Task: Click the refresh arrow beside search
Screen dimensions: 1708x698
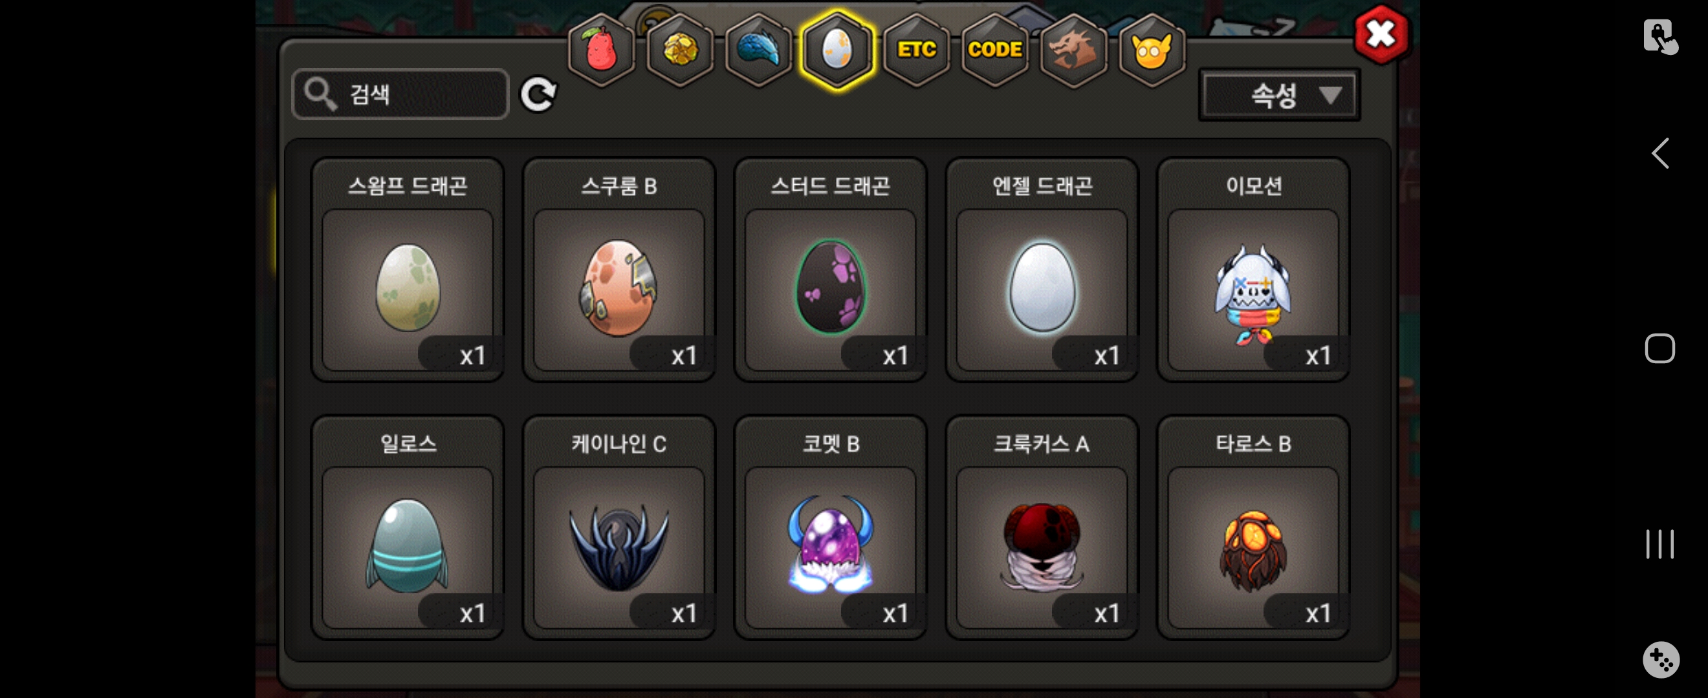Action: pos(538,95)
